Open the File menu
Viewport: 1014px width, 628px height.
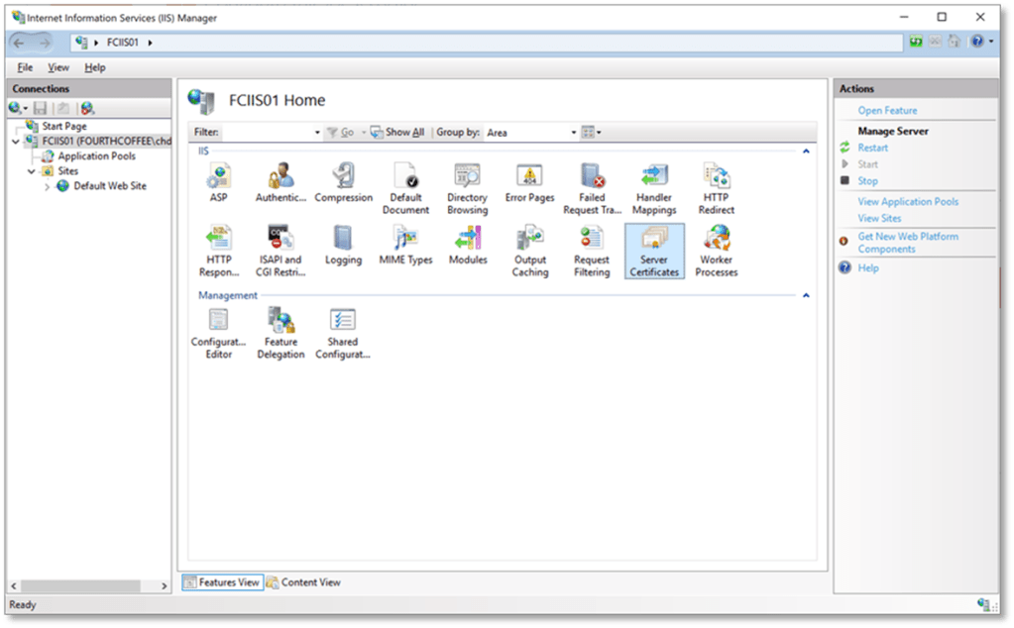click(25, 67)
